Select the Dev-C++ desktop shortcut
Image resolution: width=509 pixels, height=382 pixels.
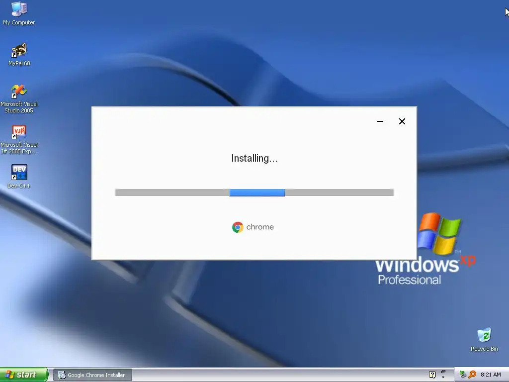(19, 177)
